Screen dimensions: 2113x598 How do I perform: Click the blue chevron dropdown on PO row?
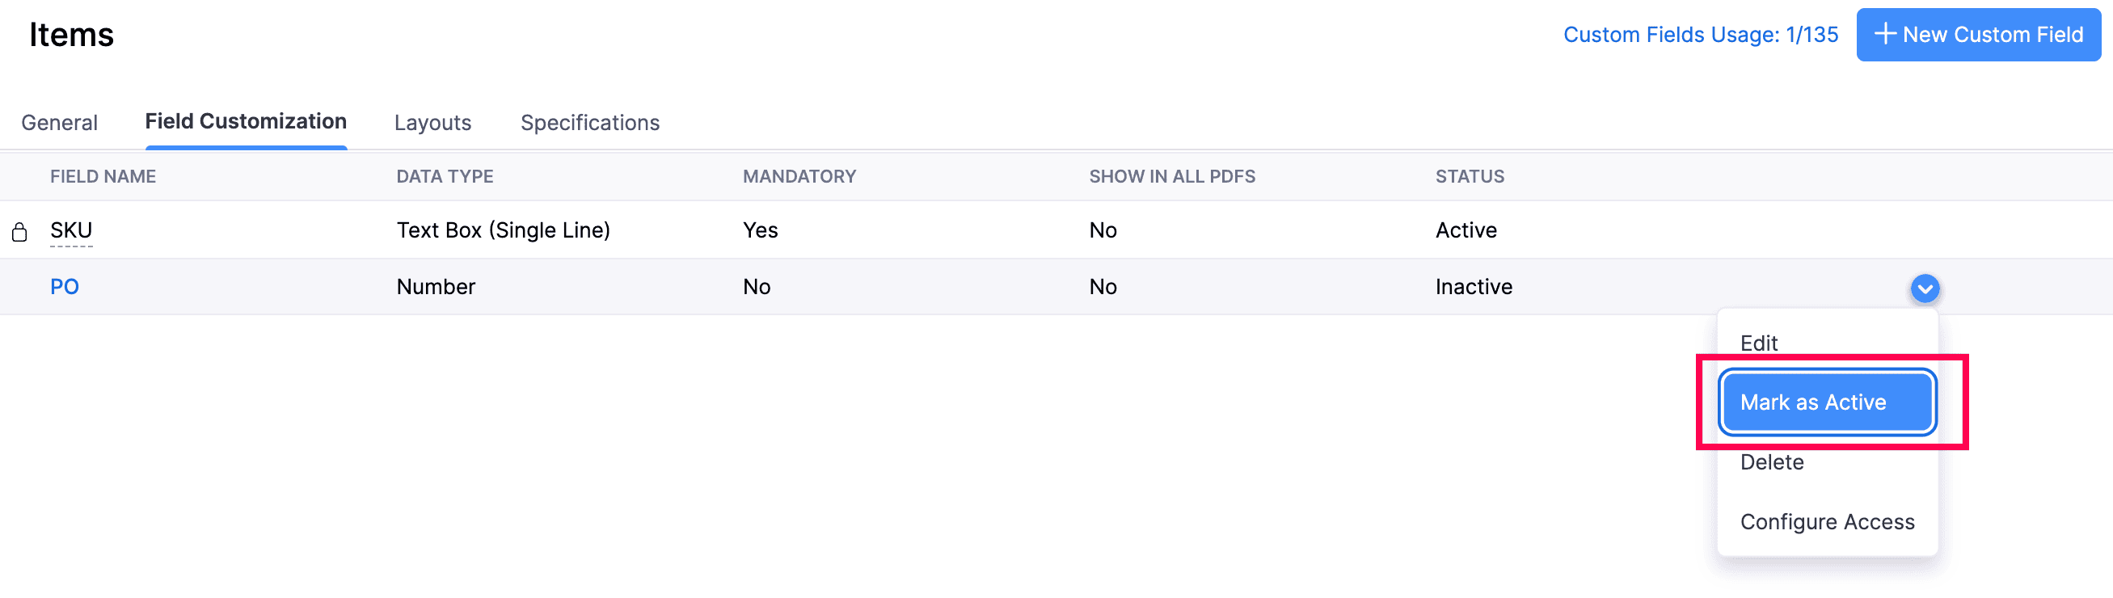(x=1925, y=288)
